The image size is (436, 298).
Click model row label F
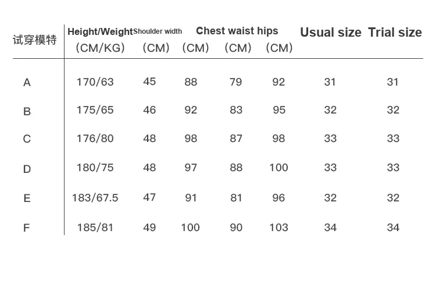[x=26, y=228]
